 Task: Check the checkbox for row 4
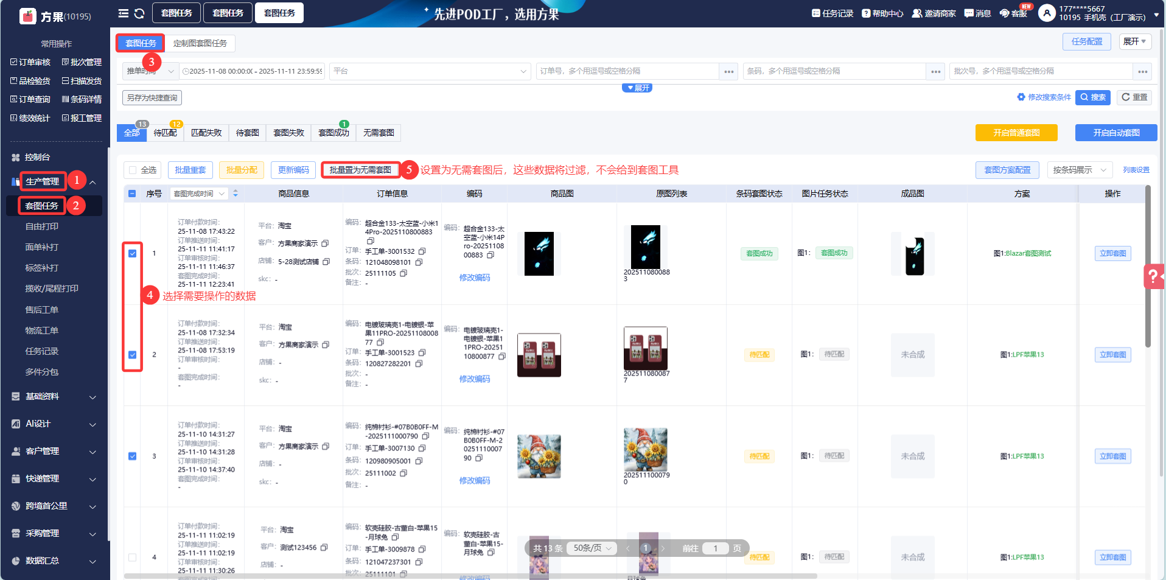coord(132,557)
